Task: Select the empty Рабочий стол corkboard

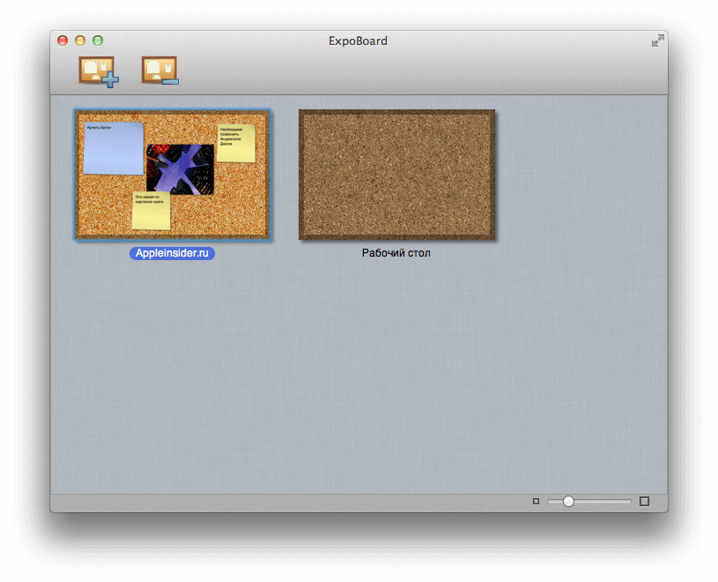Action: (396, 174)
